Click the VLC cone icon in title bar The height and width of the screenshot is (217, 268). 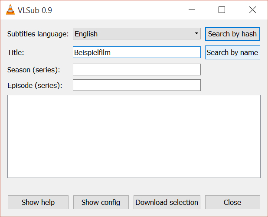tap(10, 10)
